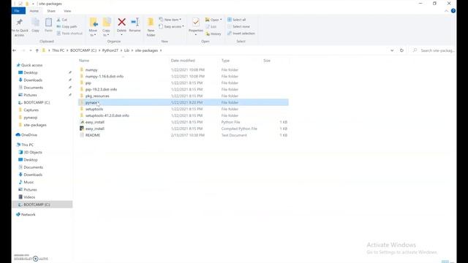This screenshot has width=468, height=263.
Task: Click the Search site-packages field
Action: [x=434, y=50]
